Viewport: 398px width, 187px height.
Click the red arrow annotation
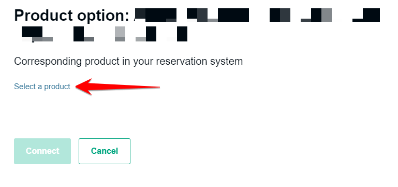117,87
